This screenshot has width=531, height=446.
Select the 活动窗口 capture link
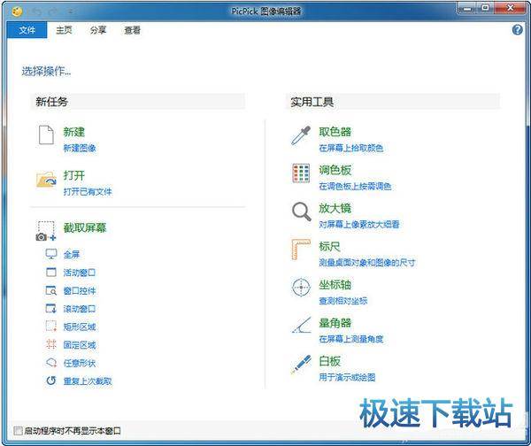[80, 273]
